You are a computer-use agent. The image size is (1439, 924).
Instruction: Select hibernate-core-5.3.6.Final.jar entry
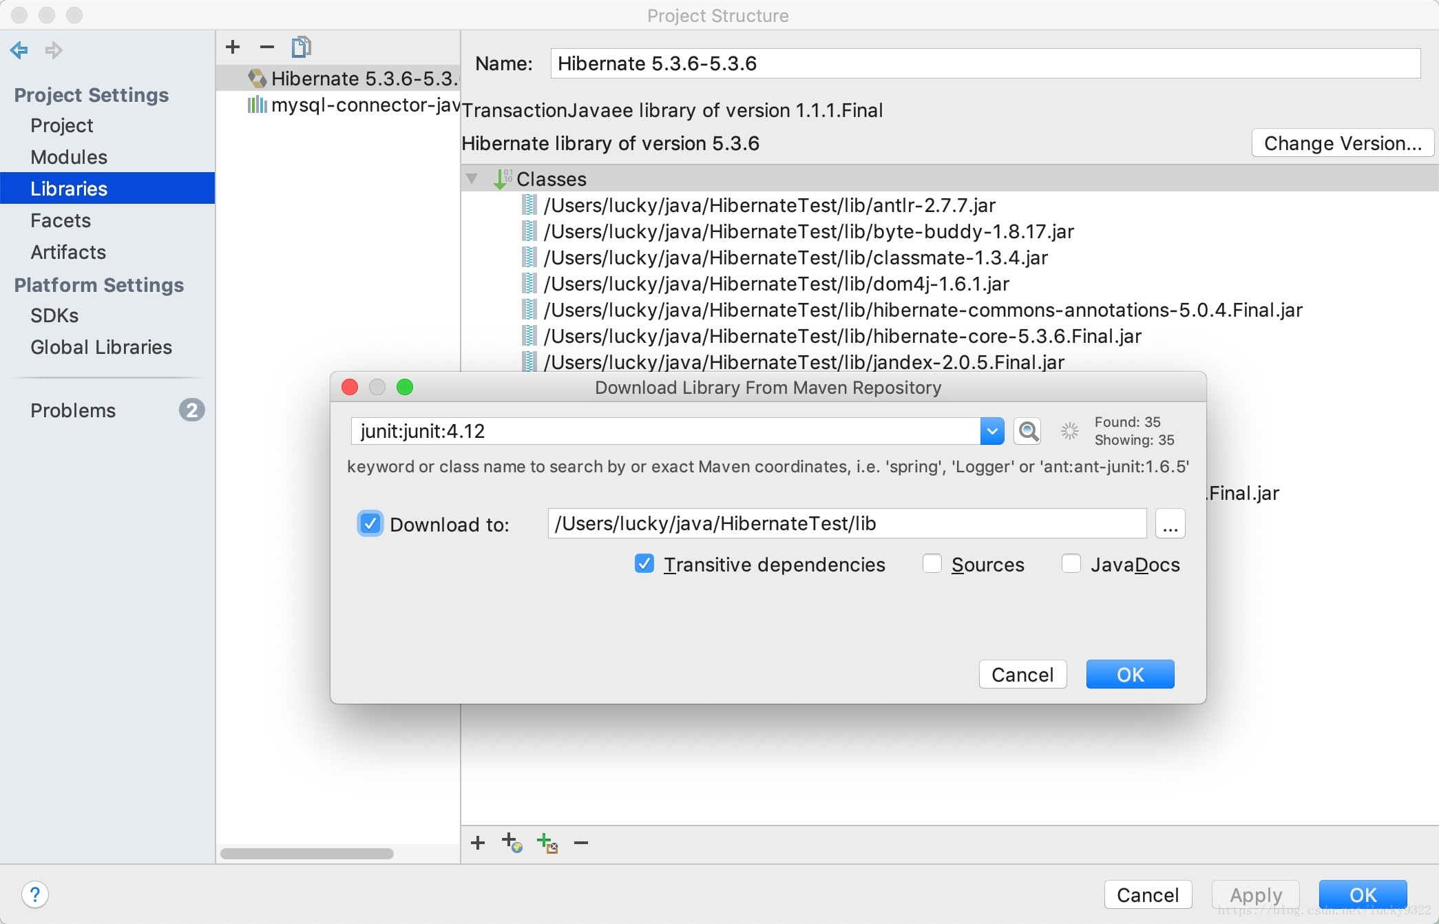(842, 336)
